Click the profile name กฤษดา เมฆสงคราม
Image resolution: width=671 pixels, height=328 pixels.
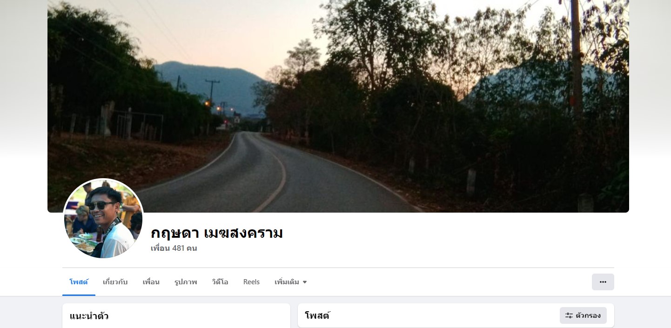tap(217, 233)
